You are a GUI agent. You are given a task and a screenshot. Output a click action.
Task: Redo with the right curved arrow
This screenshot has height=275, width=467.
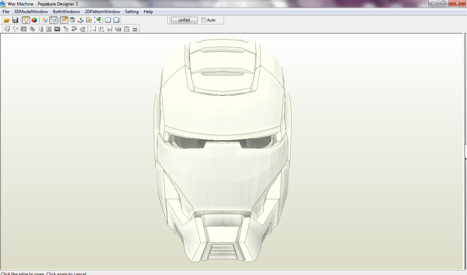(83, 29)
